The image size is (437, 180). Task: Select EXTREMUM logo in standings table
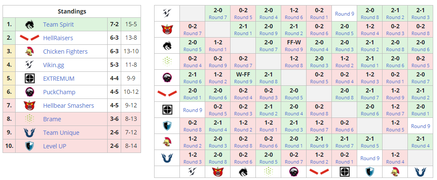click(29, 79)
